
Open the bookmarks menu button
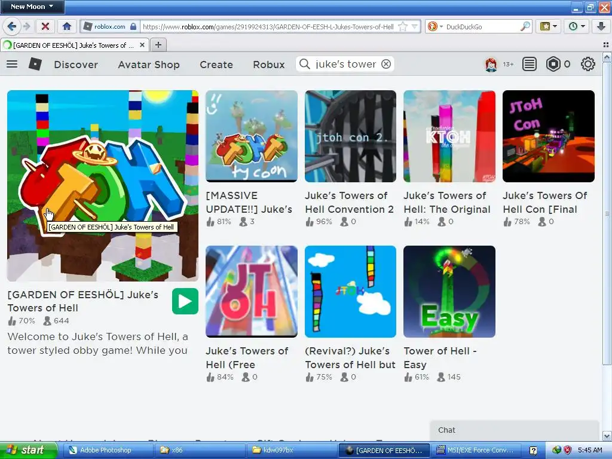[549, 26]
